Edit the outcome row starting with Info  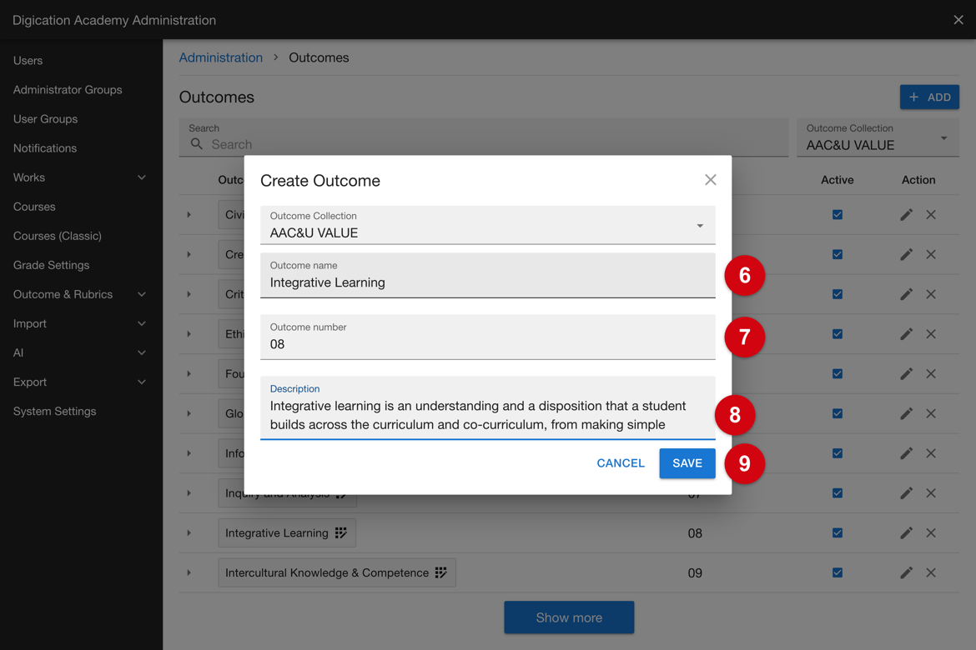pyautogui.click(x=906, y=453)
